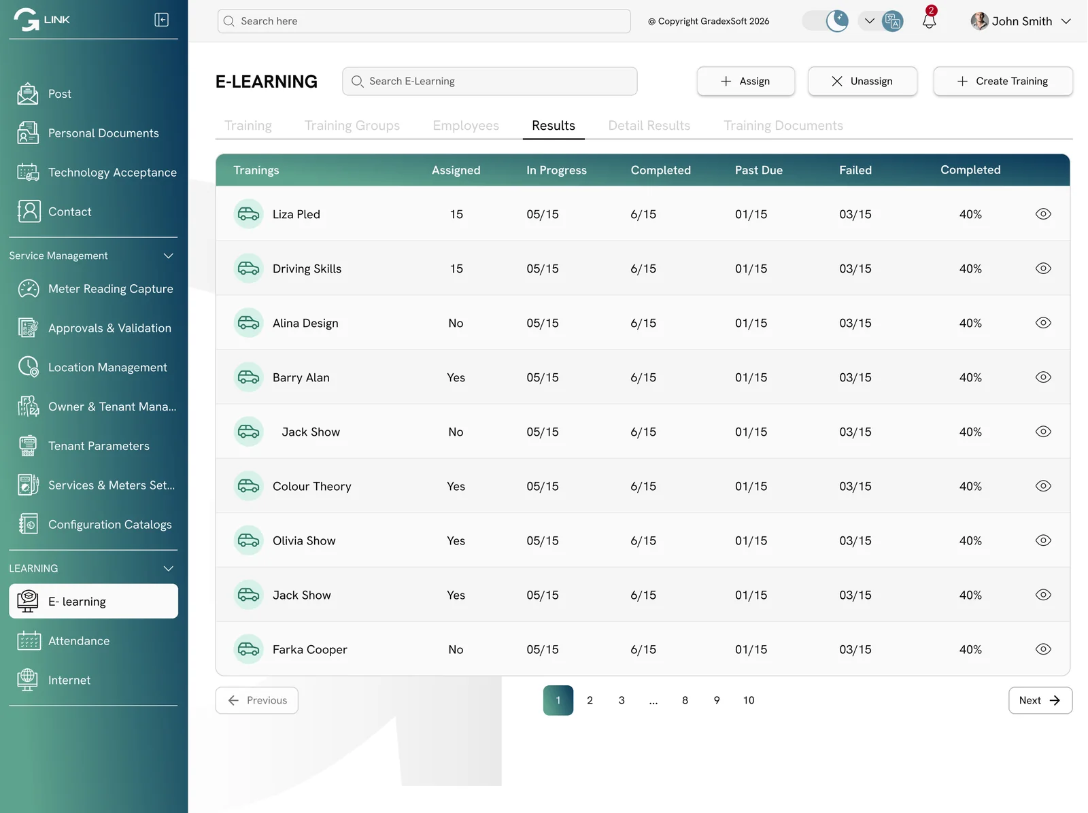
Task: Open Technology Acceptance icon in sidebar
Action: [x=28, y=173]
